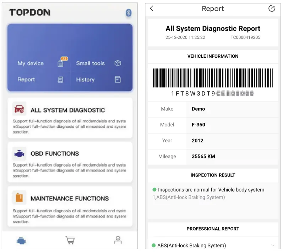The width and height of the screenshot is (283, 252).
Task: Click the INSPECTION RESULT heading
Action: [213, 175]
